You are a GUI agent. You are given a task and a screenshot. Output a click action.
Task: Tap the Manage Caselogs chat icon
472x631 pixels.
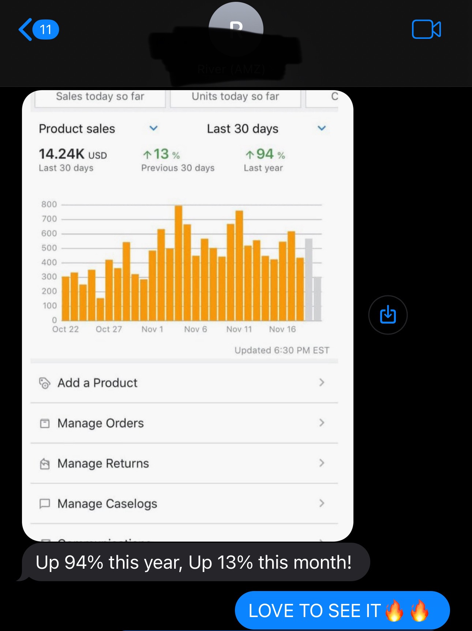45,504
